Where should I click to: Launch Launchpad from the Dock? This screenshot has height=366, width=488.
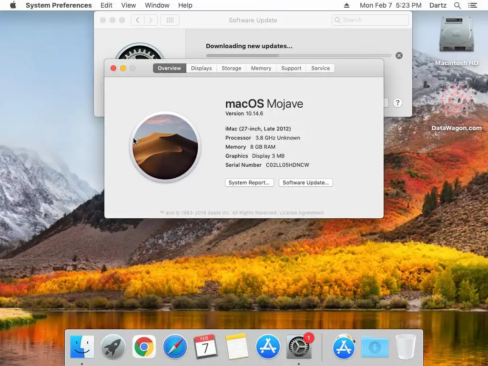tap(113, 346)
